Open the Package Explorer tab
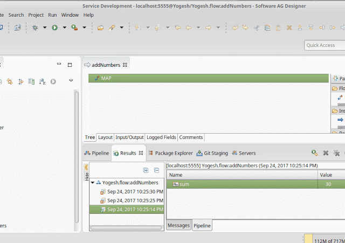This screenshot has height=243, width=345. coord(170,153)
